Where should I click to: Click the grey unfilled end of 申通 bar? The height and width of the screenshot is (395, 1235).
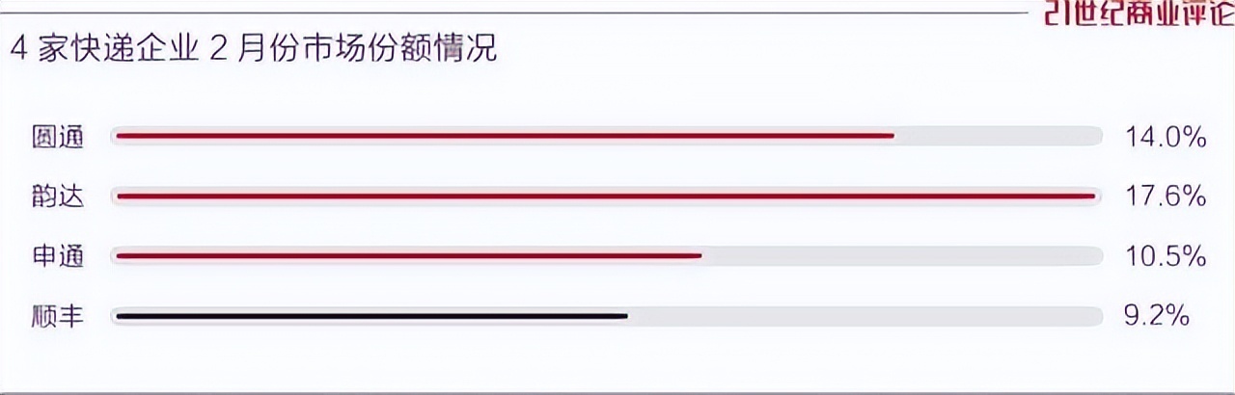point(902,256)
